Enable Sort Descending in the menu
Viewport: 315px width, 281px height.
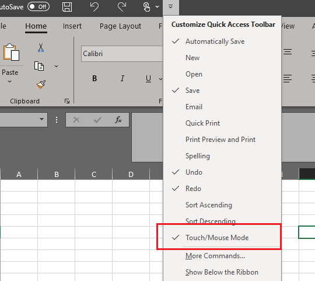(222, 221)
